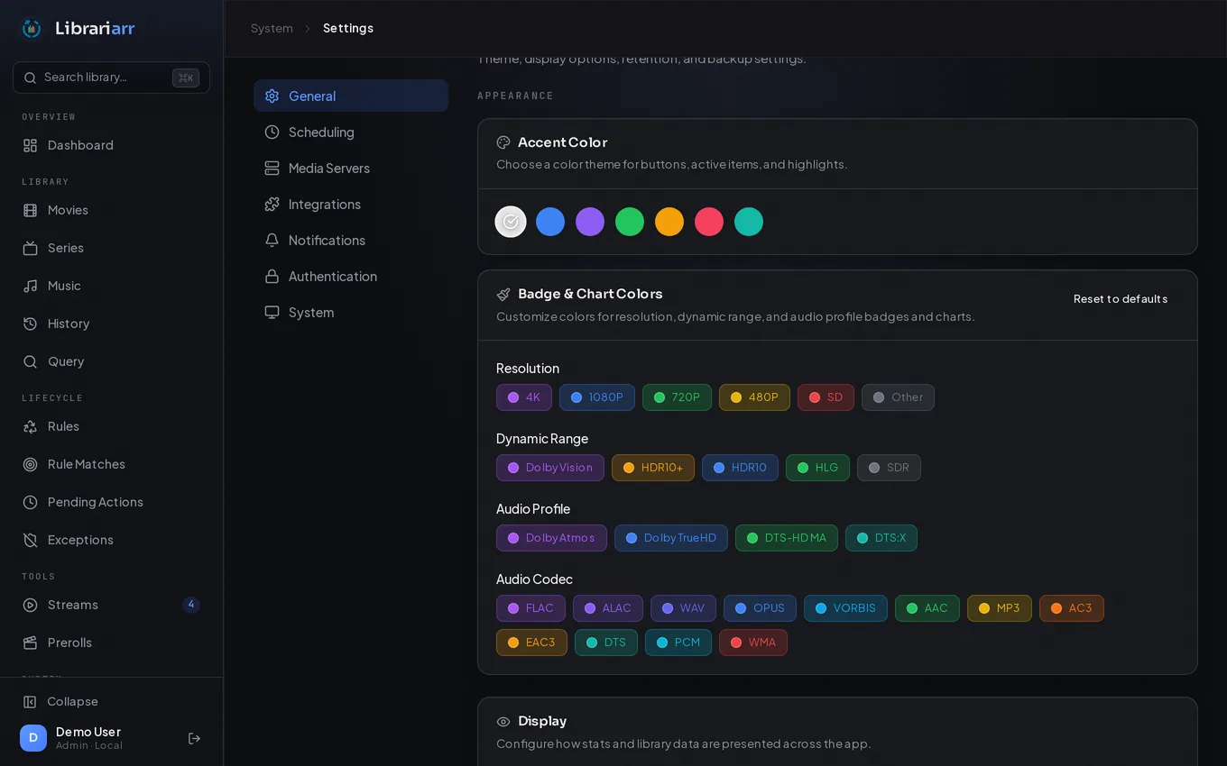Edit the FLAC codec badge color
1227x766 pixels.
click(x=530, y=608)
